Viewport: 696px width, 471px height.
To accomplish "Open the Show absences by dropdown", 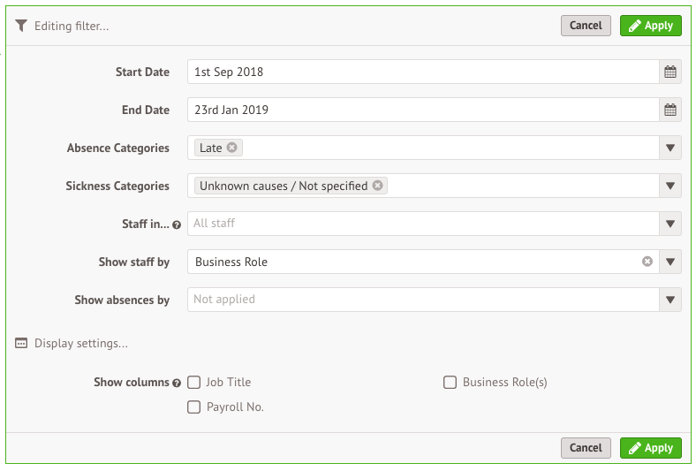I will click(670, 300).
